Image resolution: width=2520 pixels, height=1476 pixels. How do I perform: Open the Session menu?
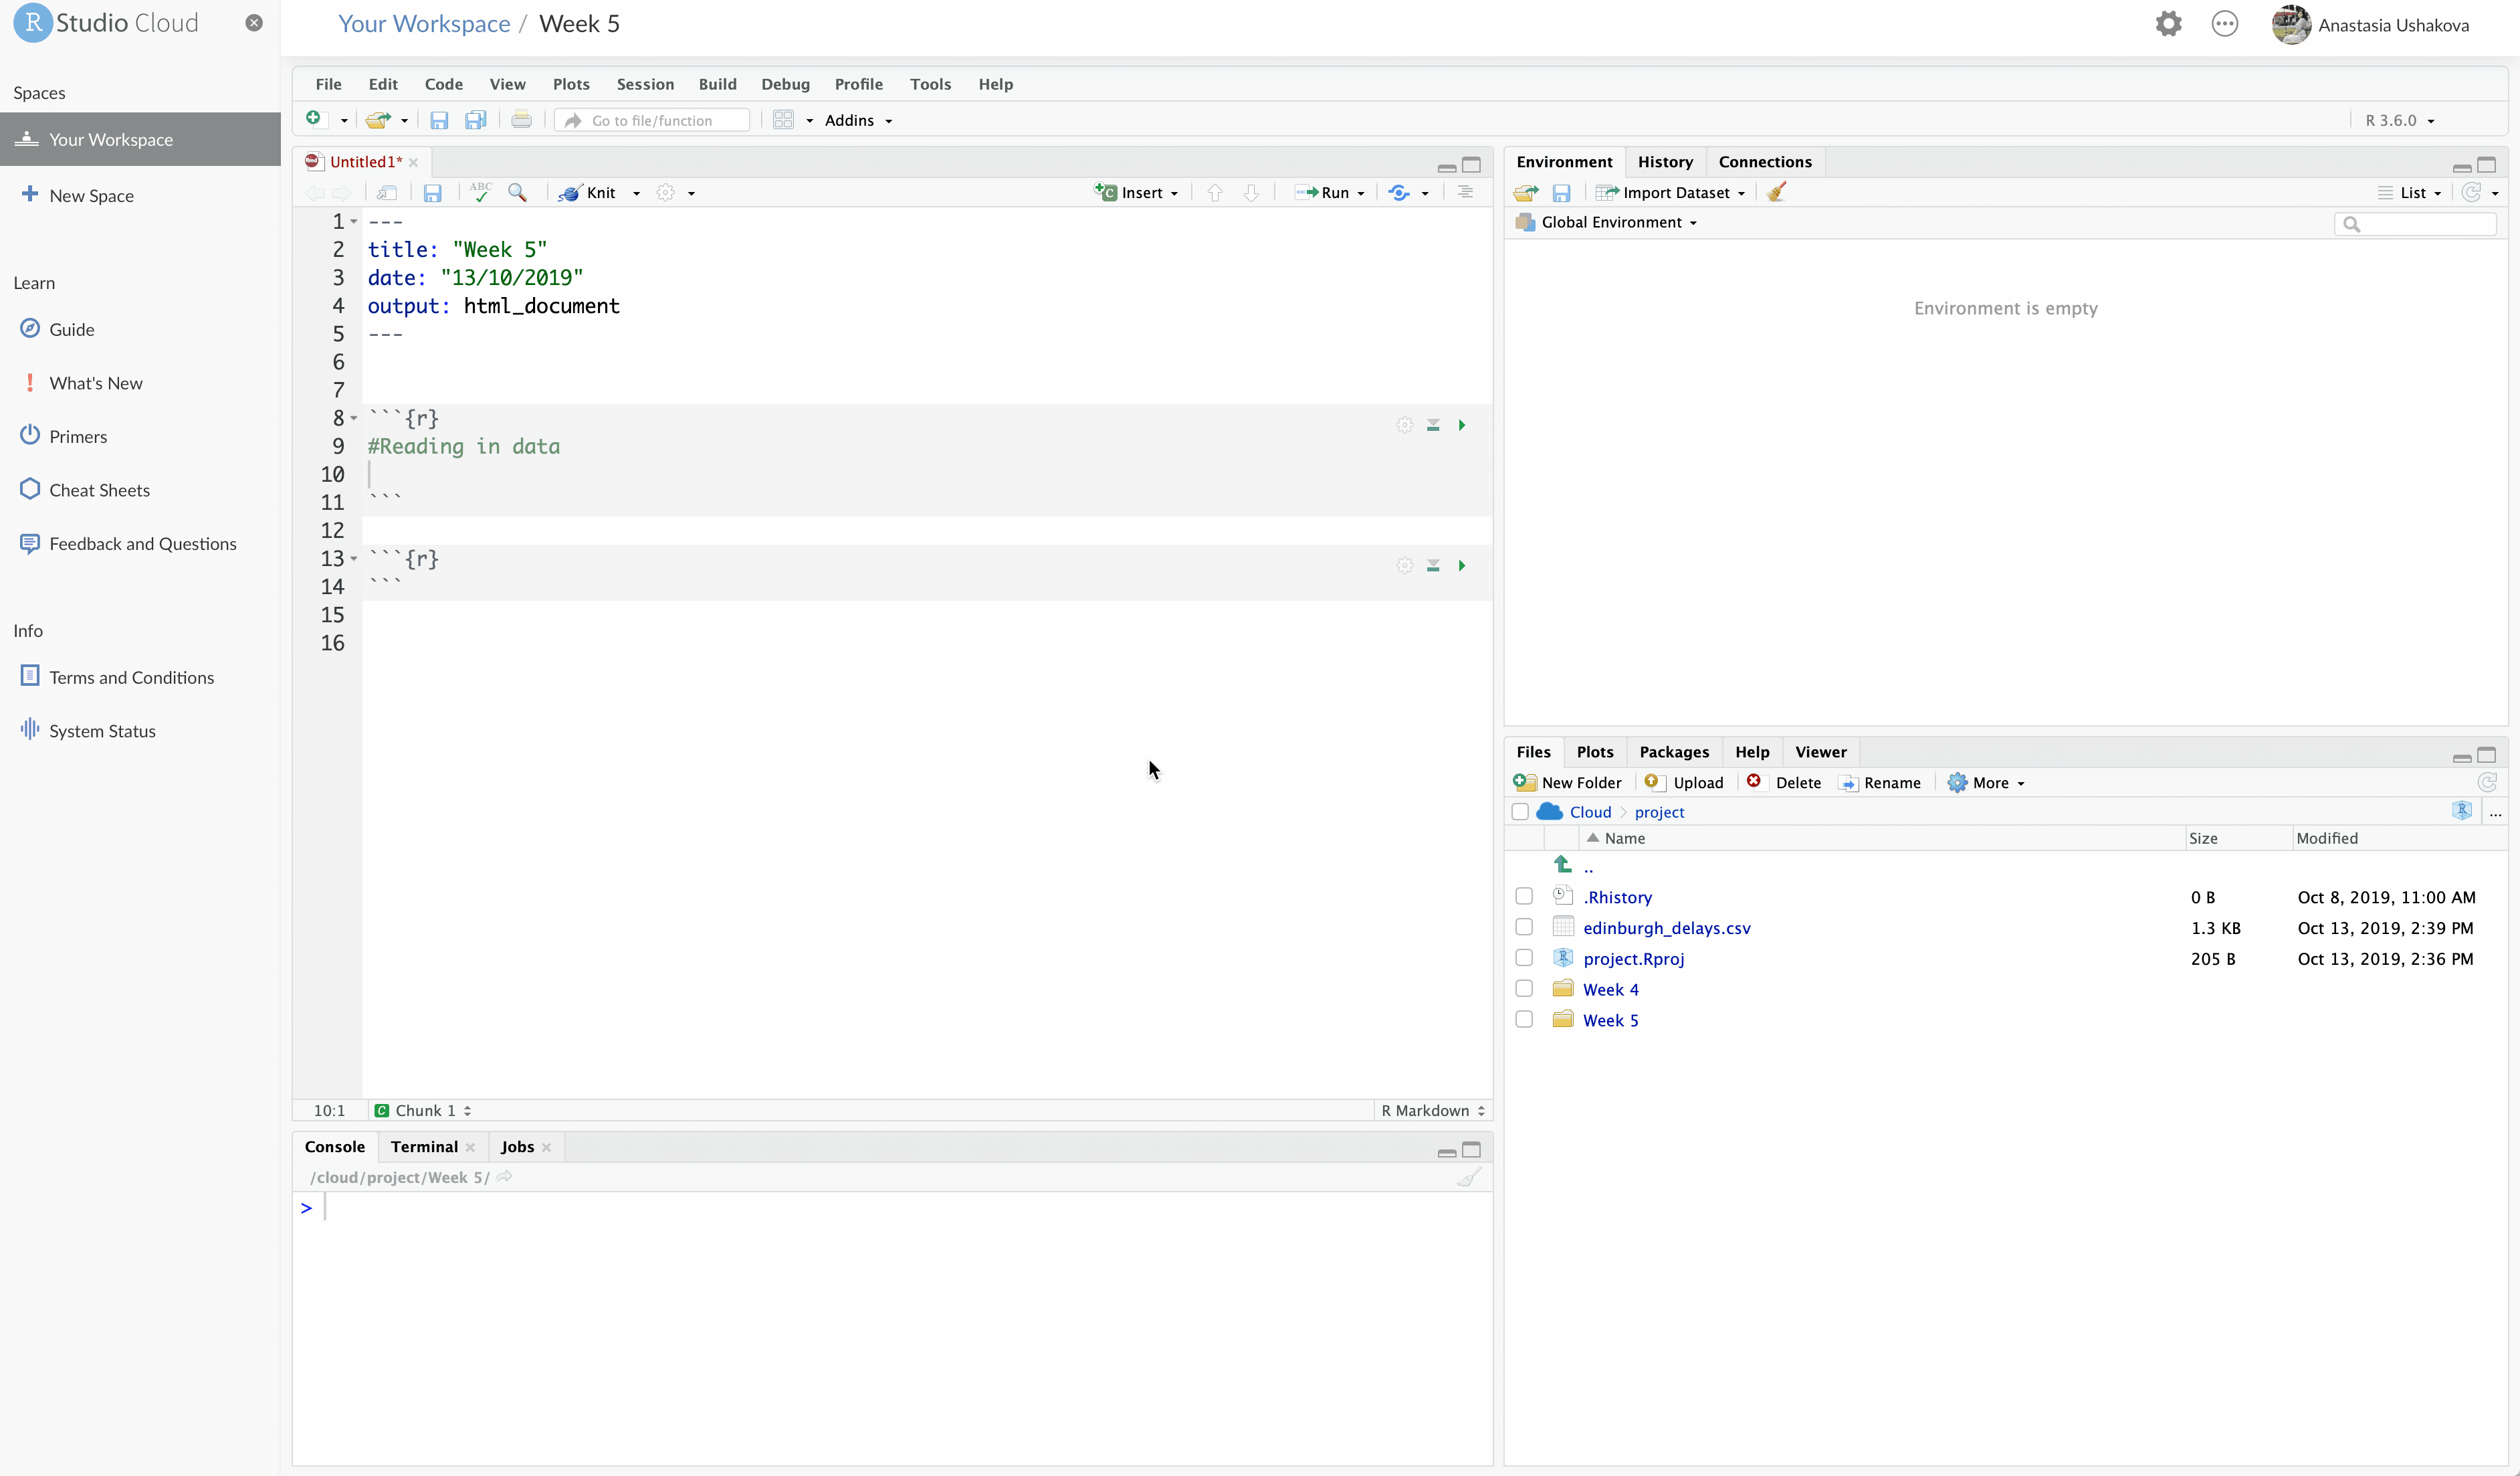pyautogui.click(x=645, y=84)
